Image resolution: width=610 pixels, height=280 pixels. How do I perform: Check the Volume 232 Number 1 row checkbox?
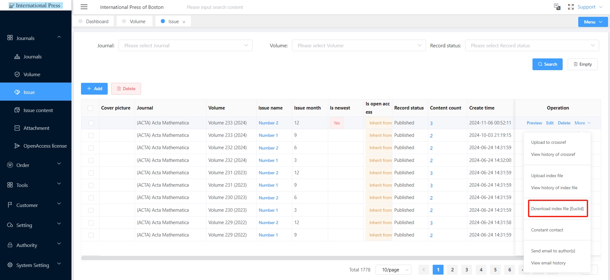[91, 161]
